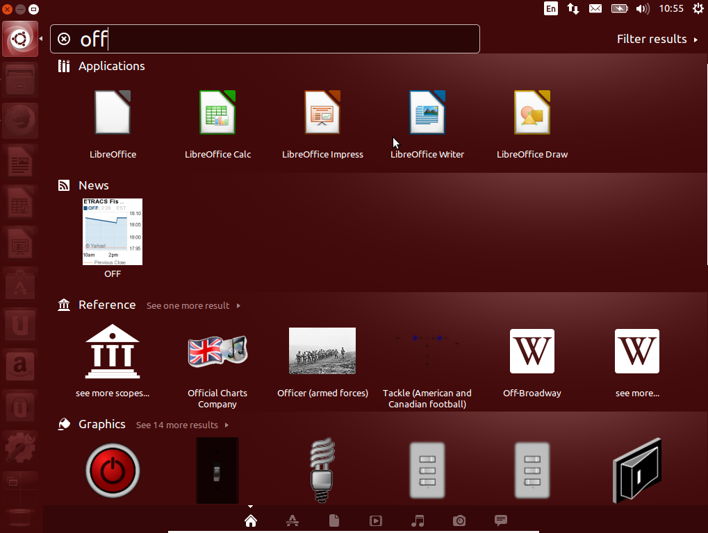
Task: Click the Dash results scrollbar
Action: point(707,164)
